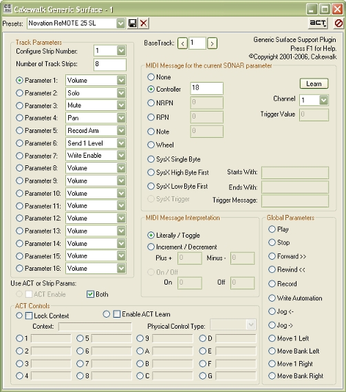Click the application icon in title bar
This screenshot has height=392, width=346.
point(8,9)
